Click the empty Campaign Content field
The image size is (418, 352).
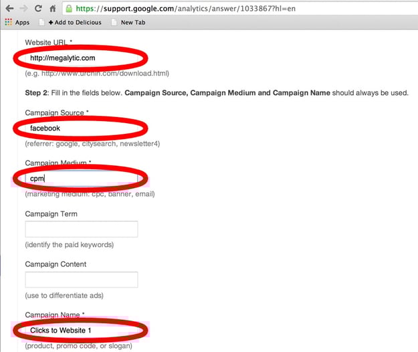[82, 280]
